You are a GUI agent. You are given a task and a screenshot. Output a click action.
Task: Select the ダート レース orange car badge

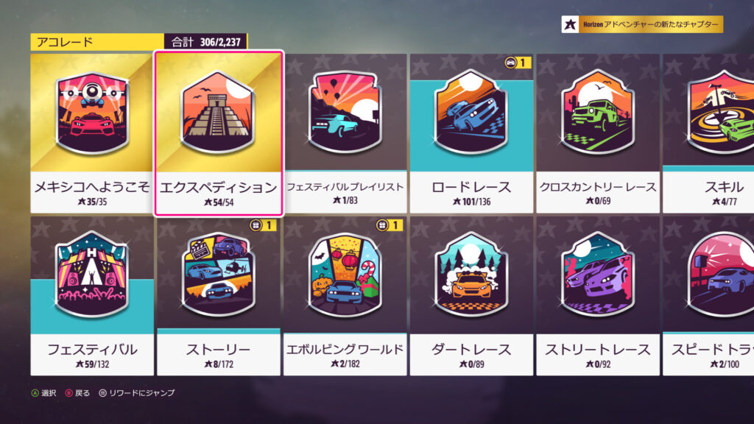[x=471, y=275]
